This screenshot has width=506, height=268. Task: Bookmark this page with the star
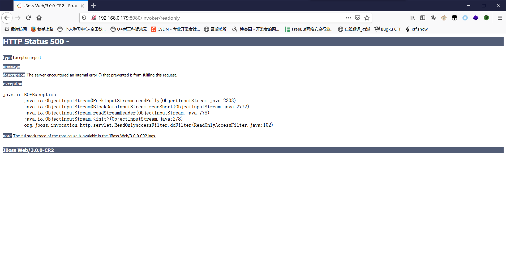pyautogui.click(x=367, y=18)
